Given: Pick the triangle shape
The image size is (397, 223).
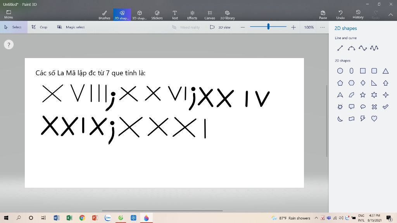Looking at the screenshot, I should tap(386, 71).
